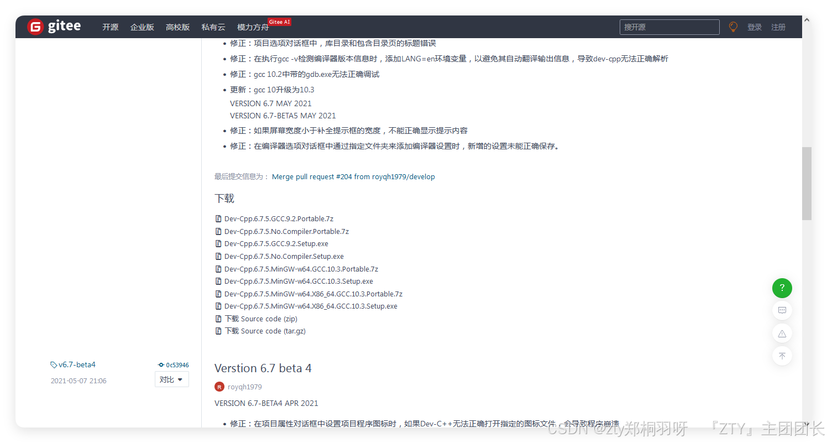Screen dimensions: 827x443
Task: Download Dev-Cpp.6.7.5.No.Compiler.Portable.7z
Action: coord(286,232)
